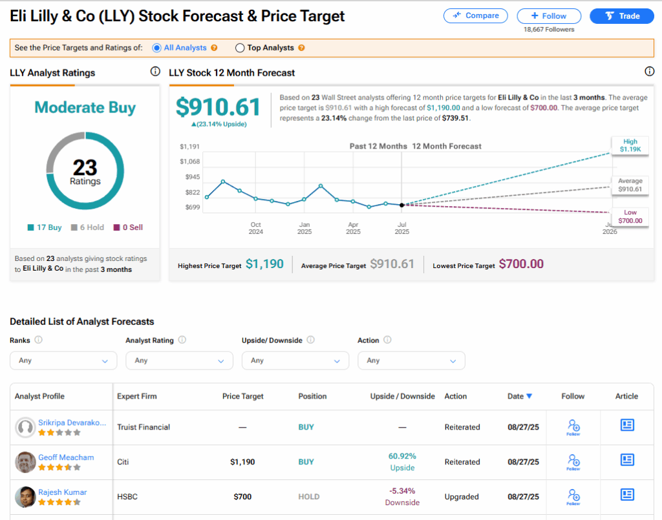
Task: Open article icon in Citi row
Action: [x=626, y=459]
